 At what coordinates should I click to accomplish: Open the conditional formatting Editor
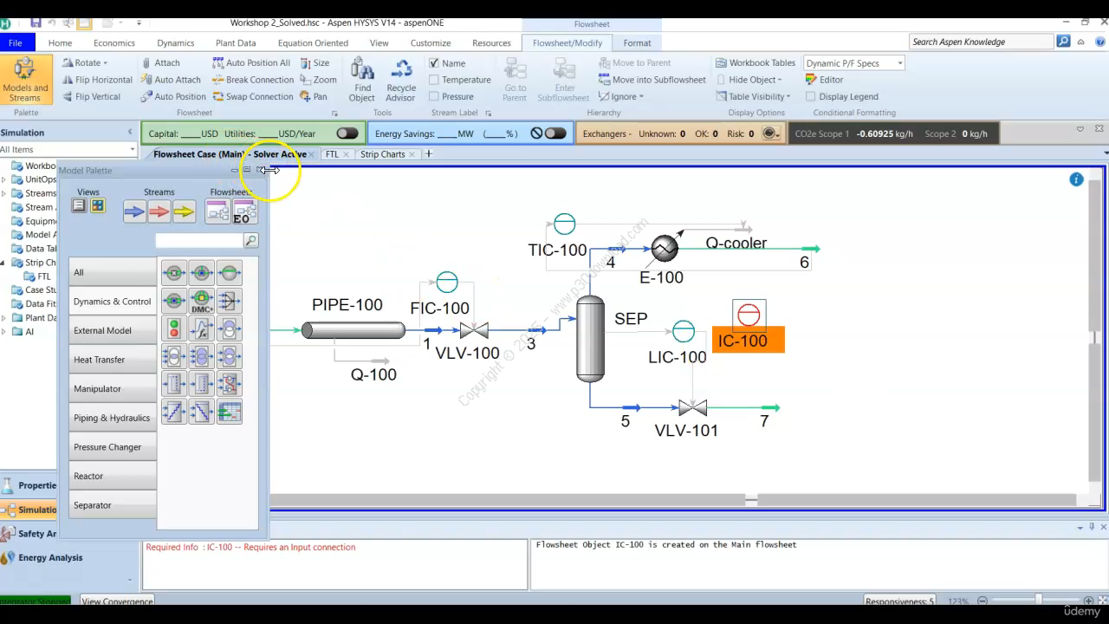[824, 80]
